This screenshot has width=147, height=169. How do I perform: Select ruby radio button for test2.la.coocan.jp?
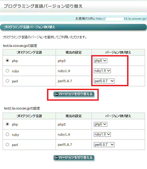(x=7, y=134)
